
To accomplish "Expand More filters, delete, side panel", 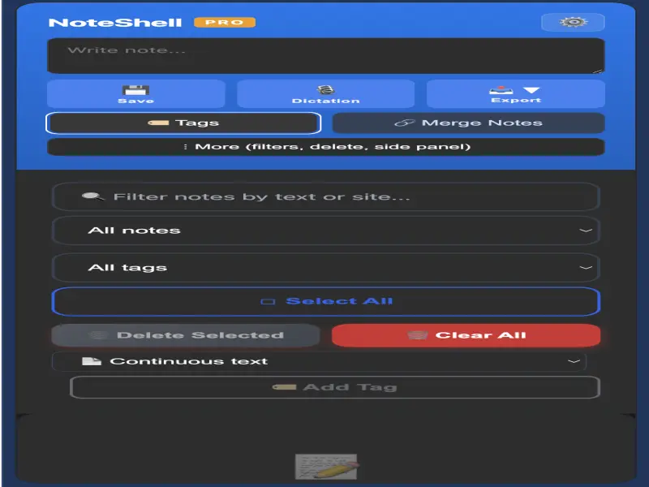I will (x=325, y=147).
